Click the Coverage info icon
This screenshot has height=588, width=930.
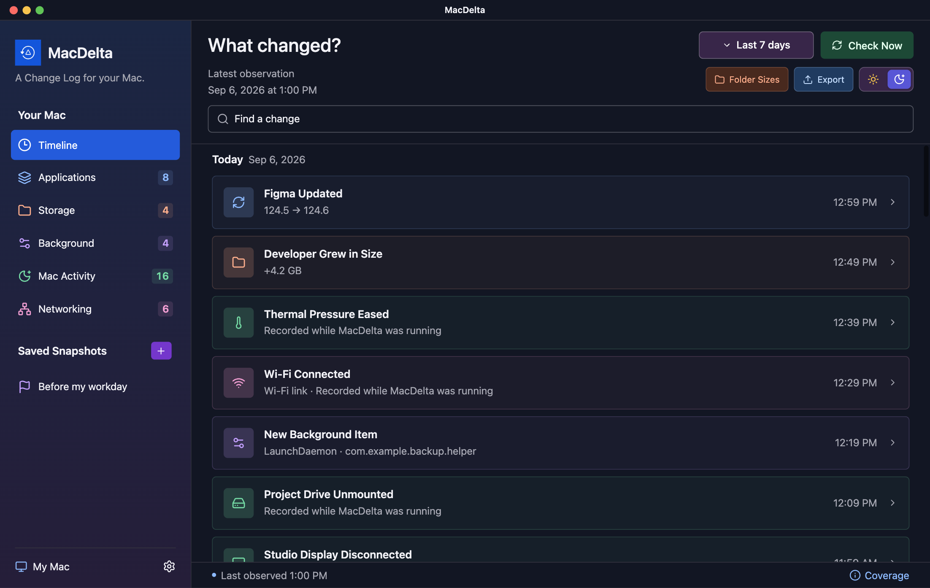coord(855,575)
